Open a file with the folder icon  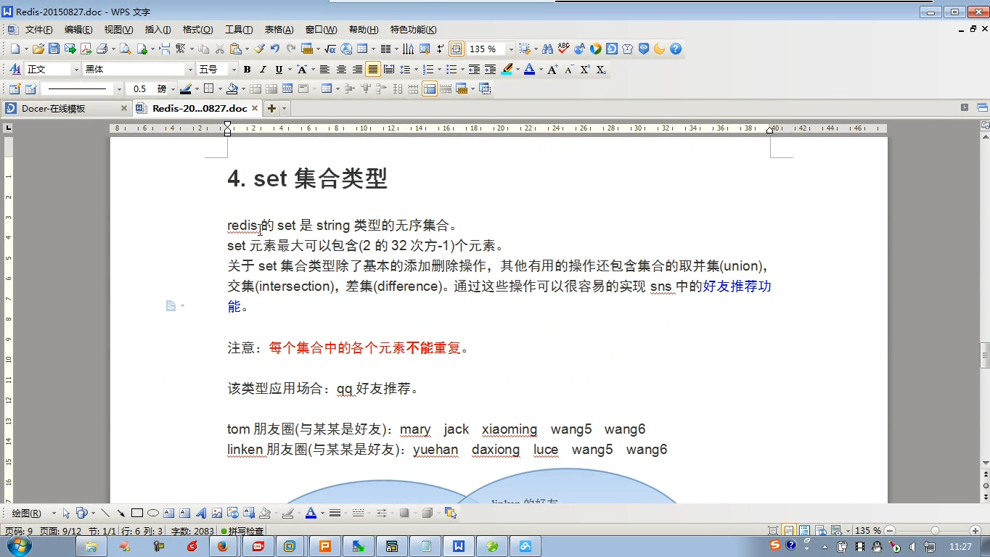(38, 49)
